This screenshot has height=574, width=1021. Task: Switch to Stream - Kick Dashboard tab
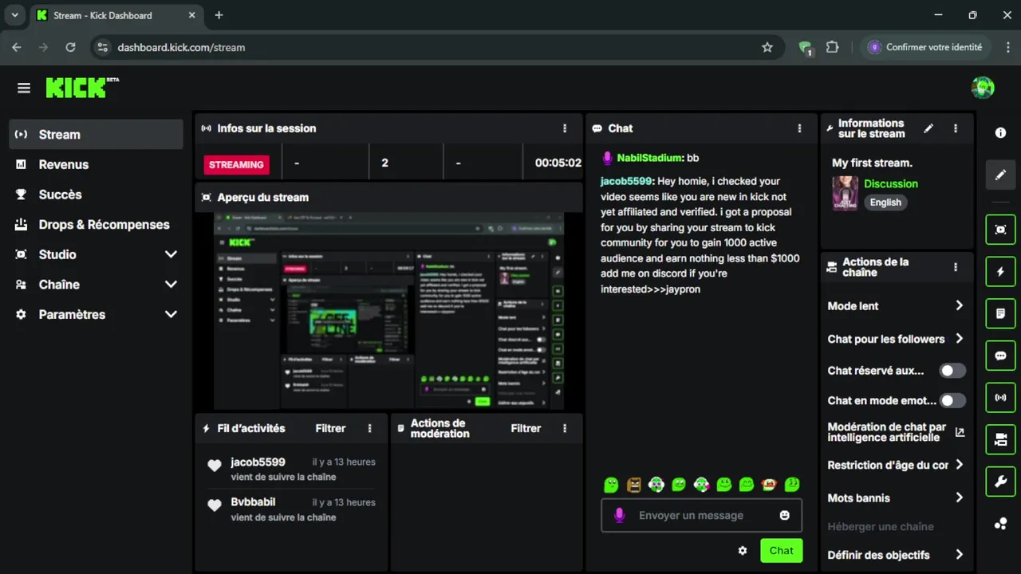pos(116,15)
